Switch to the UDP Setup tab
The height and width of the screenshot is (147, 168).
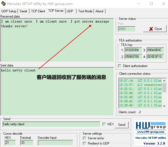9,11
